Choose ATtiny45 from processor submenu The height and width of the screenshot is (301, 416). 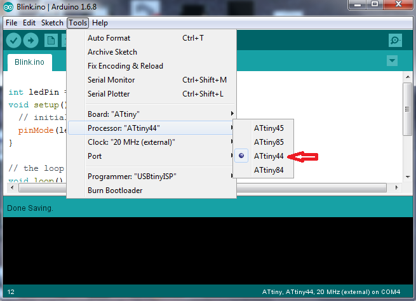tap(269, 128)
